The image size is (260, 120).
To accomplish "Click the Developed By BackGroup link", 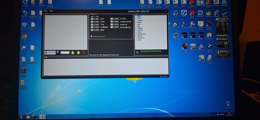I will 151,51.
